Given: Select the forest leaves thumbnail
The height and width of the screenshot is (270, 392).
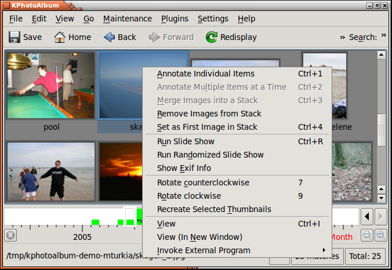Looking at the screenshot, I should [x=352, y=172].
